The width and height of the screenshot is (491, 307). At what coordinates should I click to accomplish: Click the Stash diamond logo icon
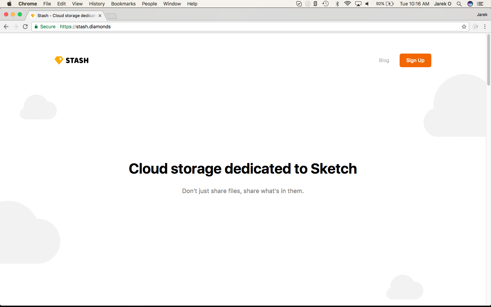point(59,60)
